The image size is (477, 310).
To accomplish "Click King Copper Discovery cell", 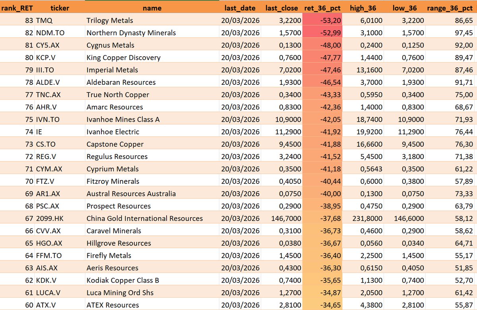I will point(152,57).
